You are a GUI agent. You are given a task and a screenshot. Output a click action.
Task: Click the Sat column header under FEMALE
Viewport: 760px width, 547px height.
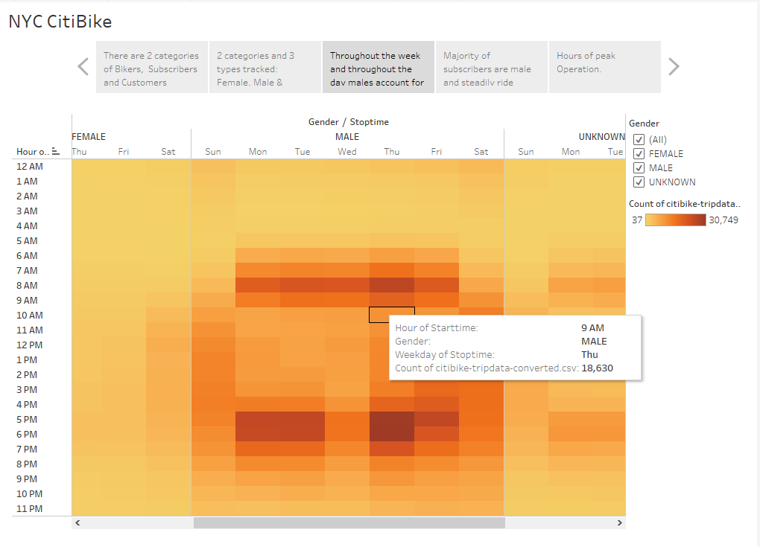[168, 152]
